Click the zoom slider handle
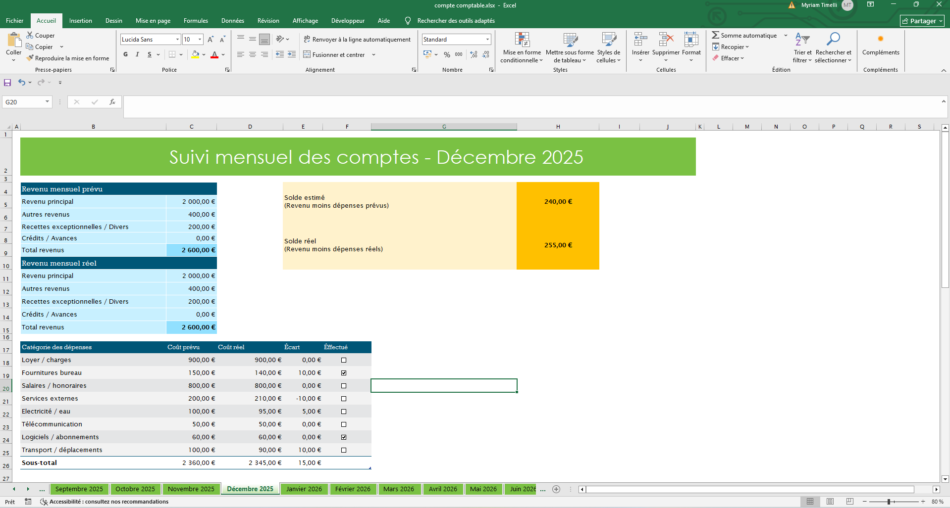Viewport: 950px width, 508px height. 889,502
